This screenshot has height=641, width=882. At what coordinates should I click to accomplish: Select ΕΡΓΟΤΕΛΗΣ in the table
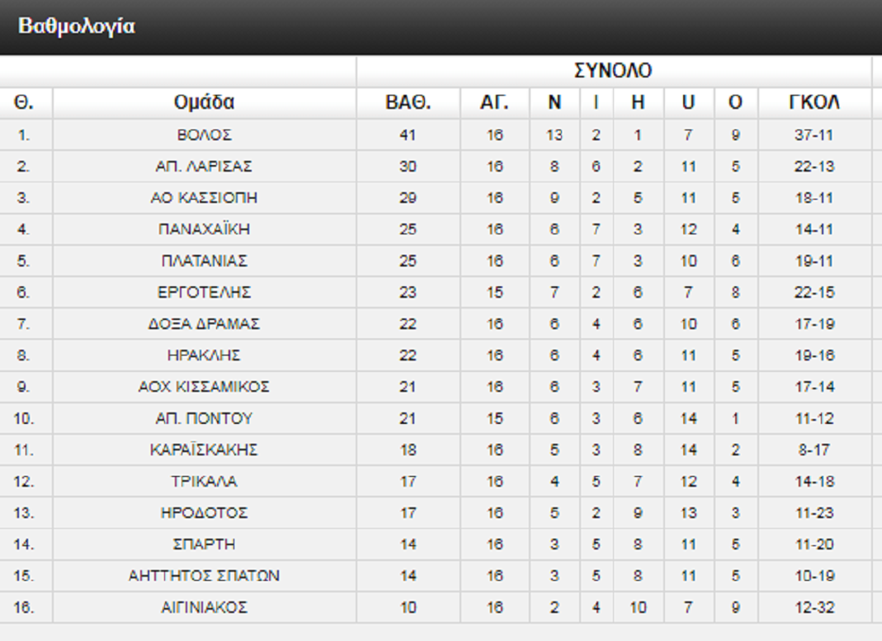[x=204, y=293]
